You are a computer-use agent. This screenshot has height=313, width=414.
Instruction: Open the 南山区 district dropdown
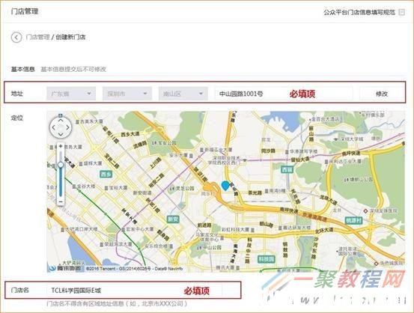coord(183,94)
